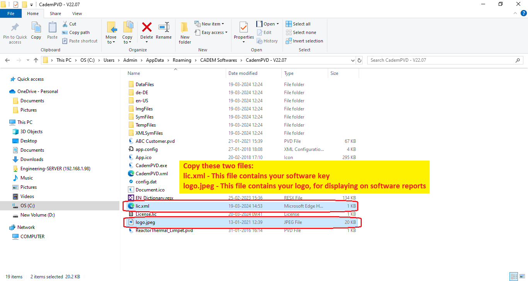Open the Recent locations dropdown arrow

coord(28,60)
